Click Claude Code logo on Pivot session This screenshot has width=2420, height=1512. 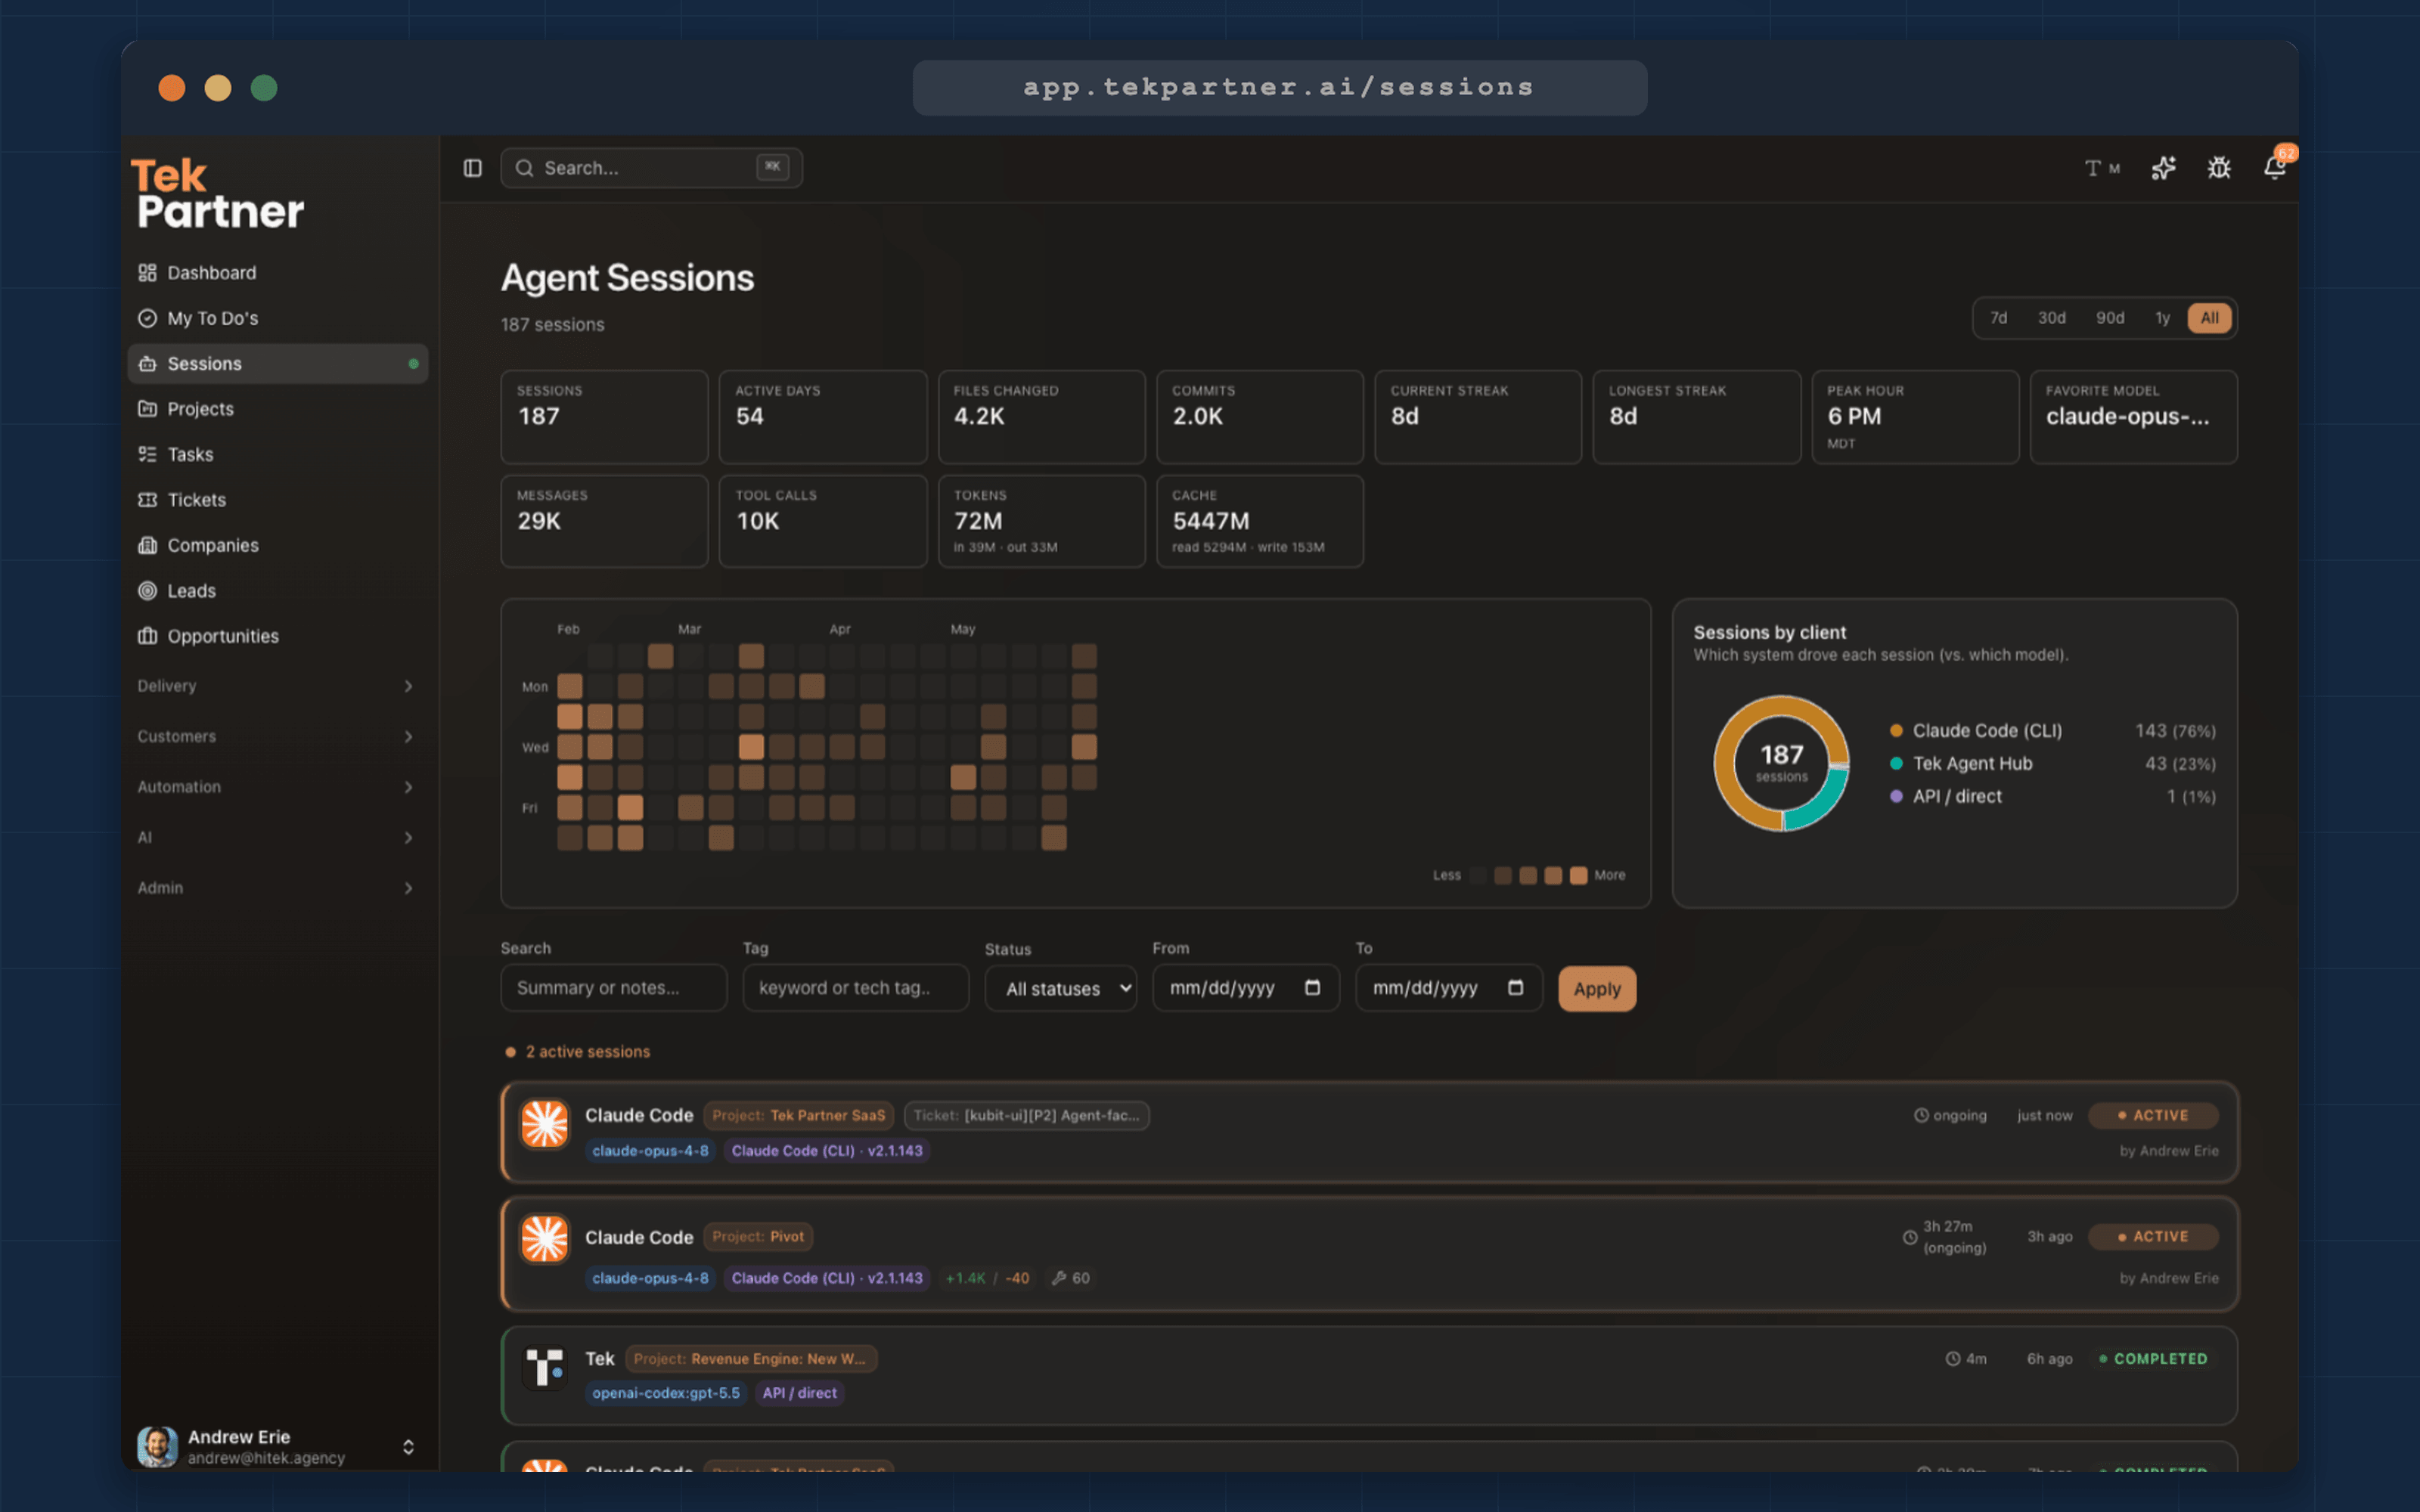(545, 1240)
